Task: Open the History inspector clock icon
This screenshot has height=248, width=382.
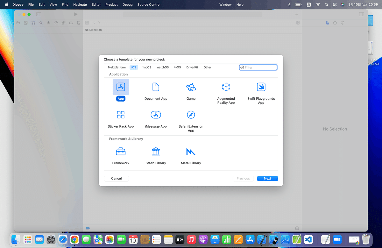Action: point(335,23)
